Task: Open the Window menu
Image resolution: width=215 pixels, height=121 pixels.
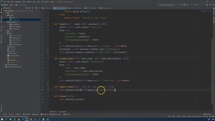Action: [x=47, y=2]
